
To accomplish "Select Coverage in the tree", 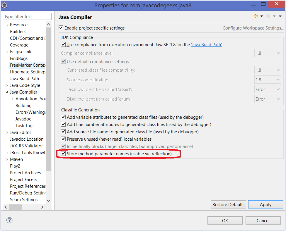I will [19, 45].
